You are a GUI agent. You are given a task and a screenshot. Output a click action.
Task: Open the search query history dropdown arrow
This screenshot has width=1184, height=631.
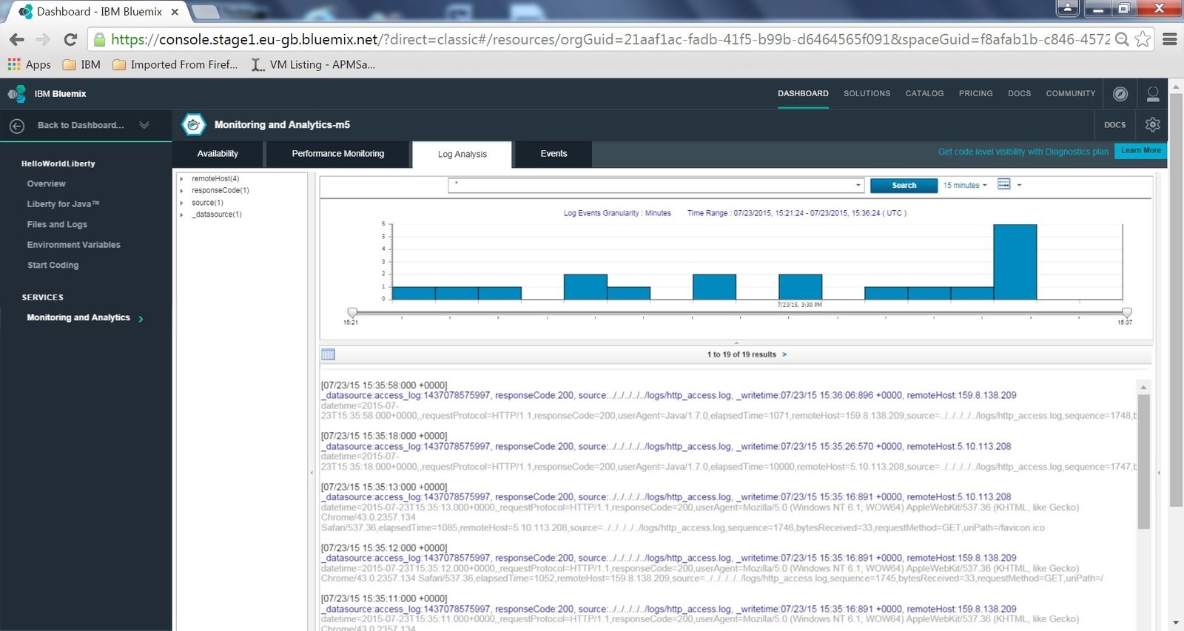pyautogui.click(x=858, y=185)
